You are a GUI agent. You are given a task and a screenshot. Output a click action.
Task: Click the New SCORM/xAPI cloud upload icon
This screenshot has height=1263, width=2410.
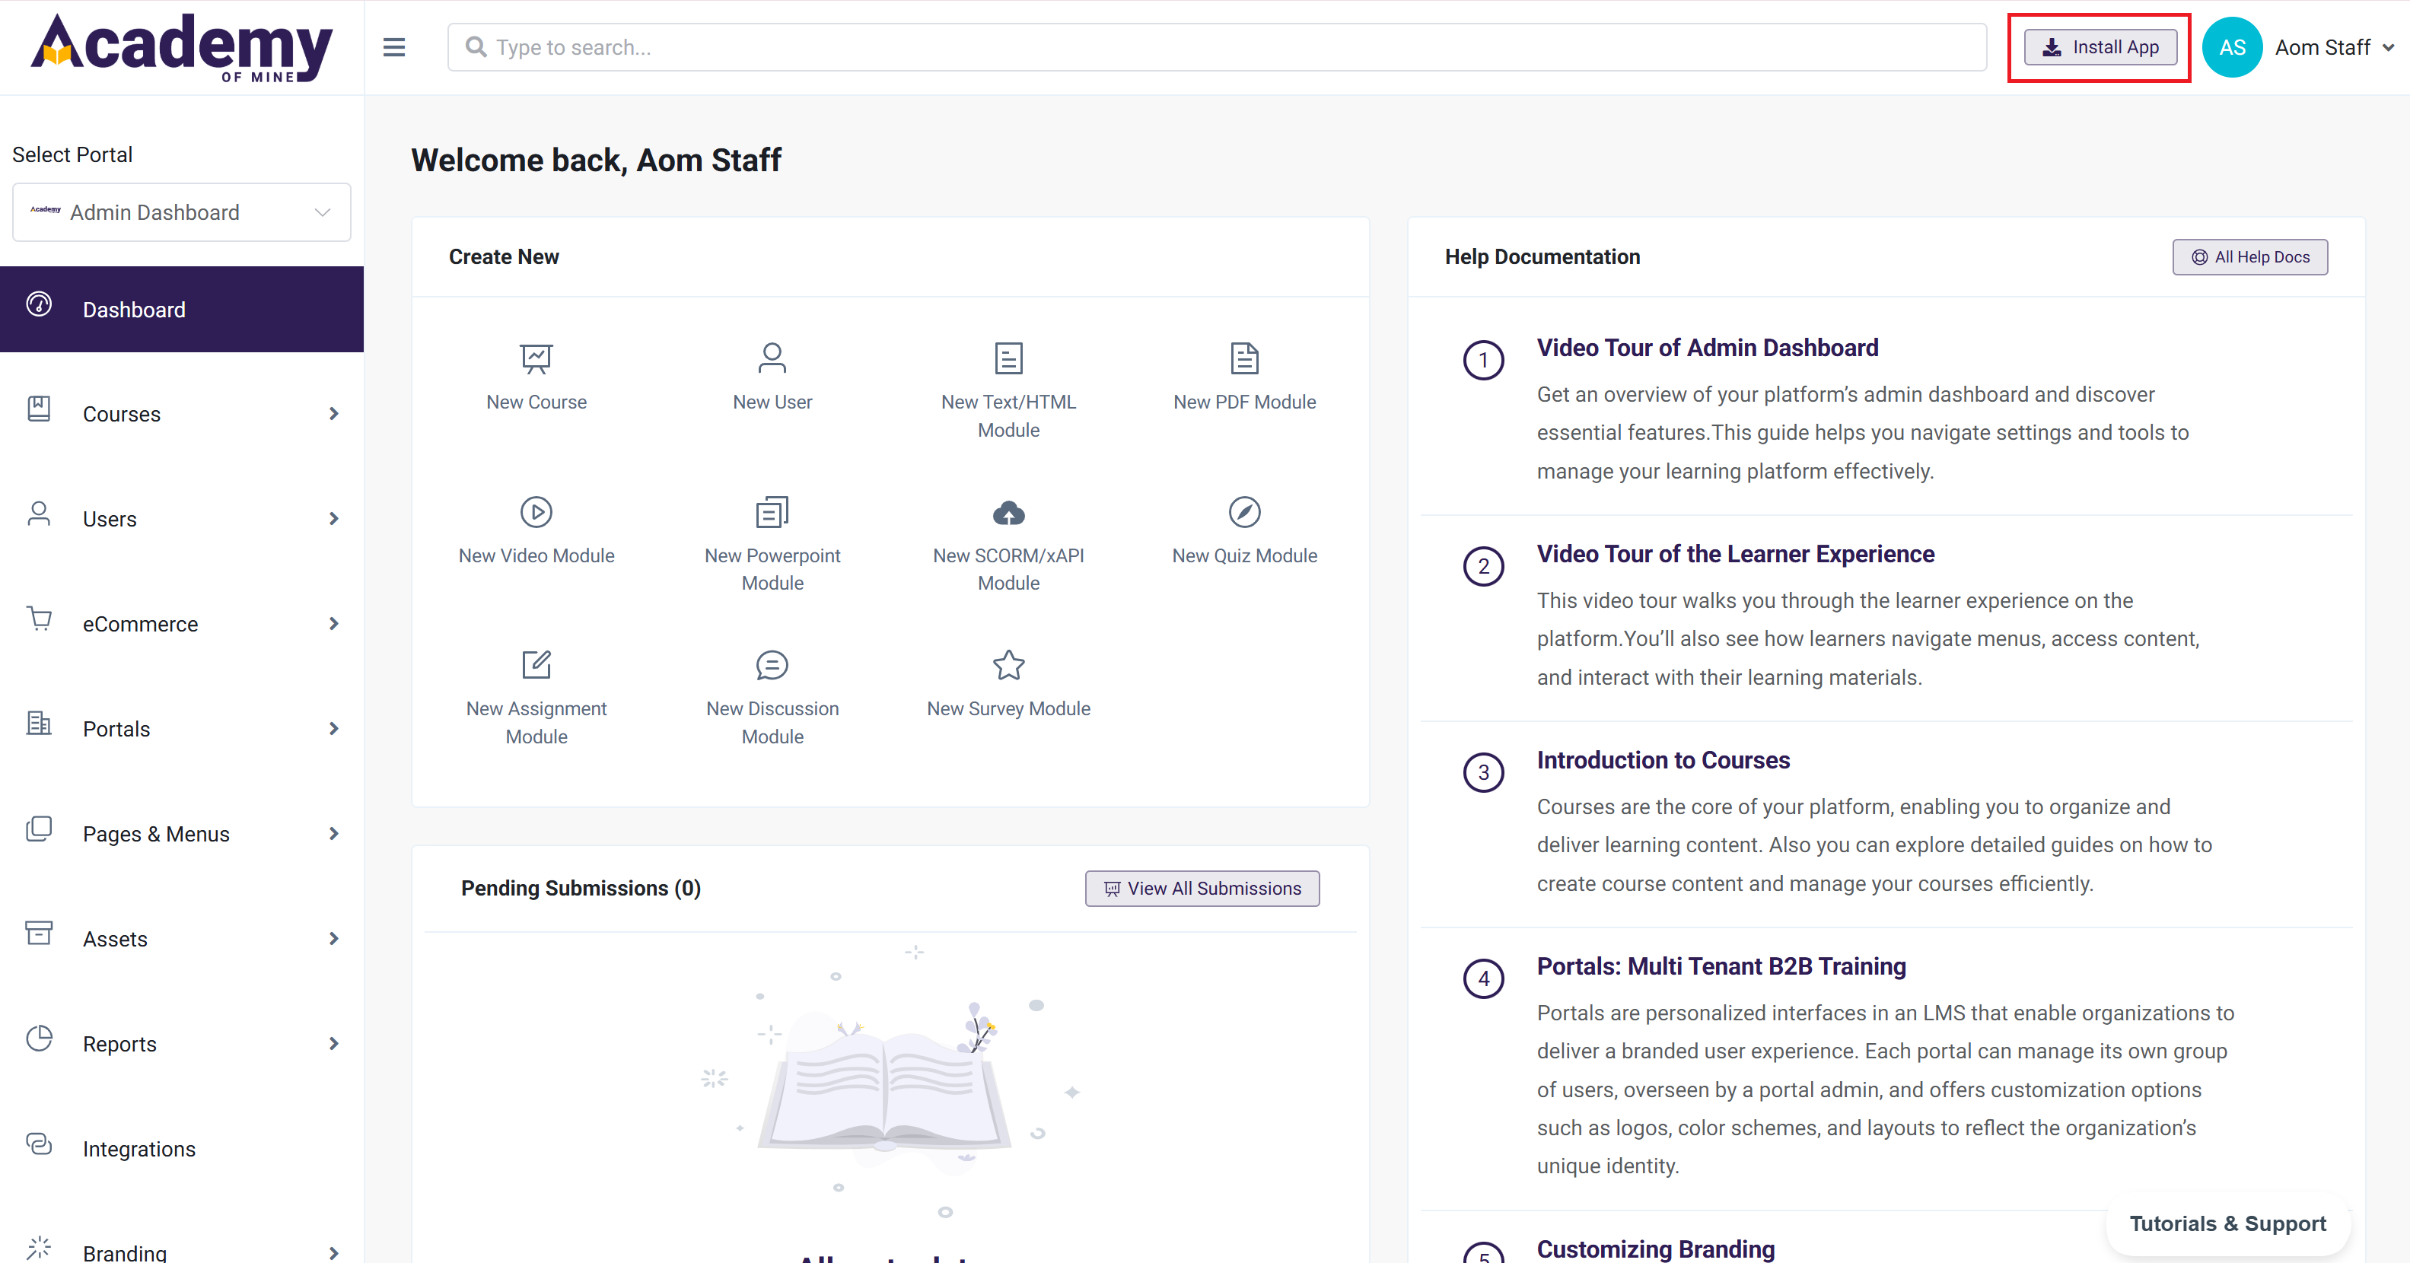coord(1008,512)
